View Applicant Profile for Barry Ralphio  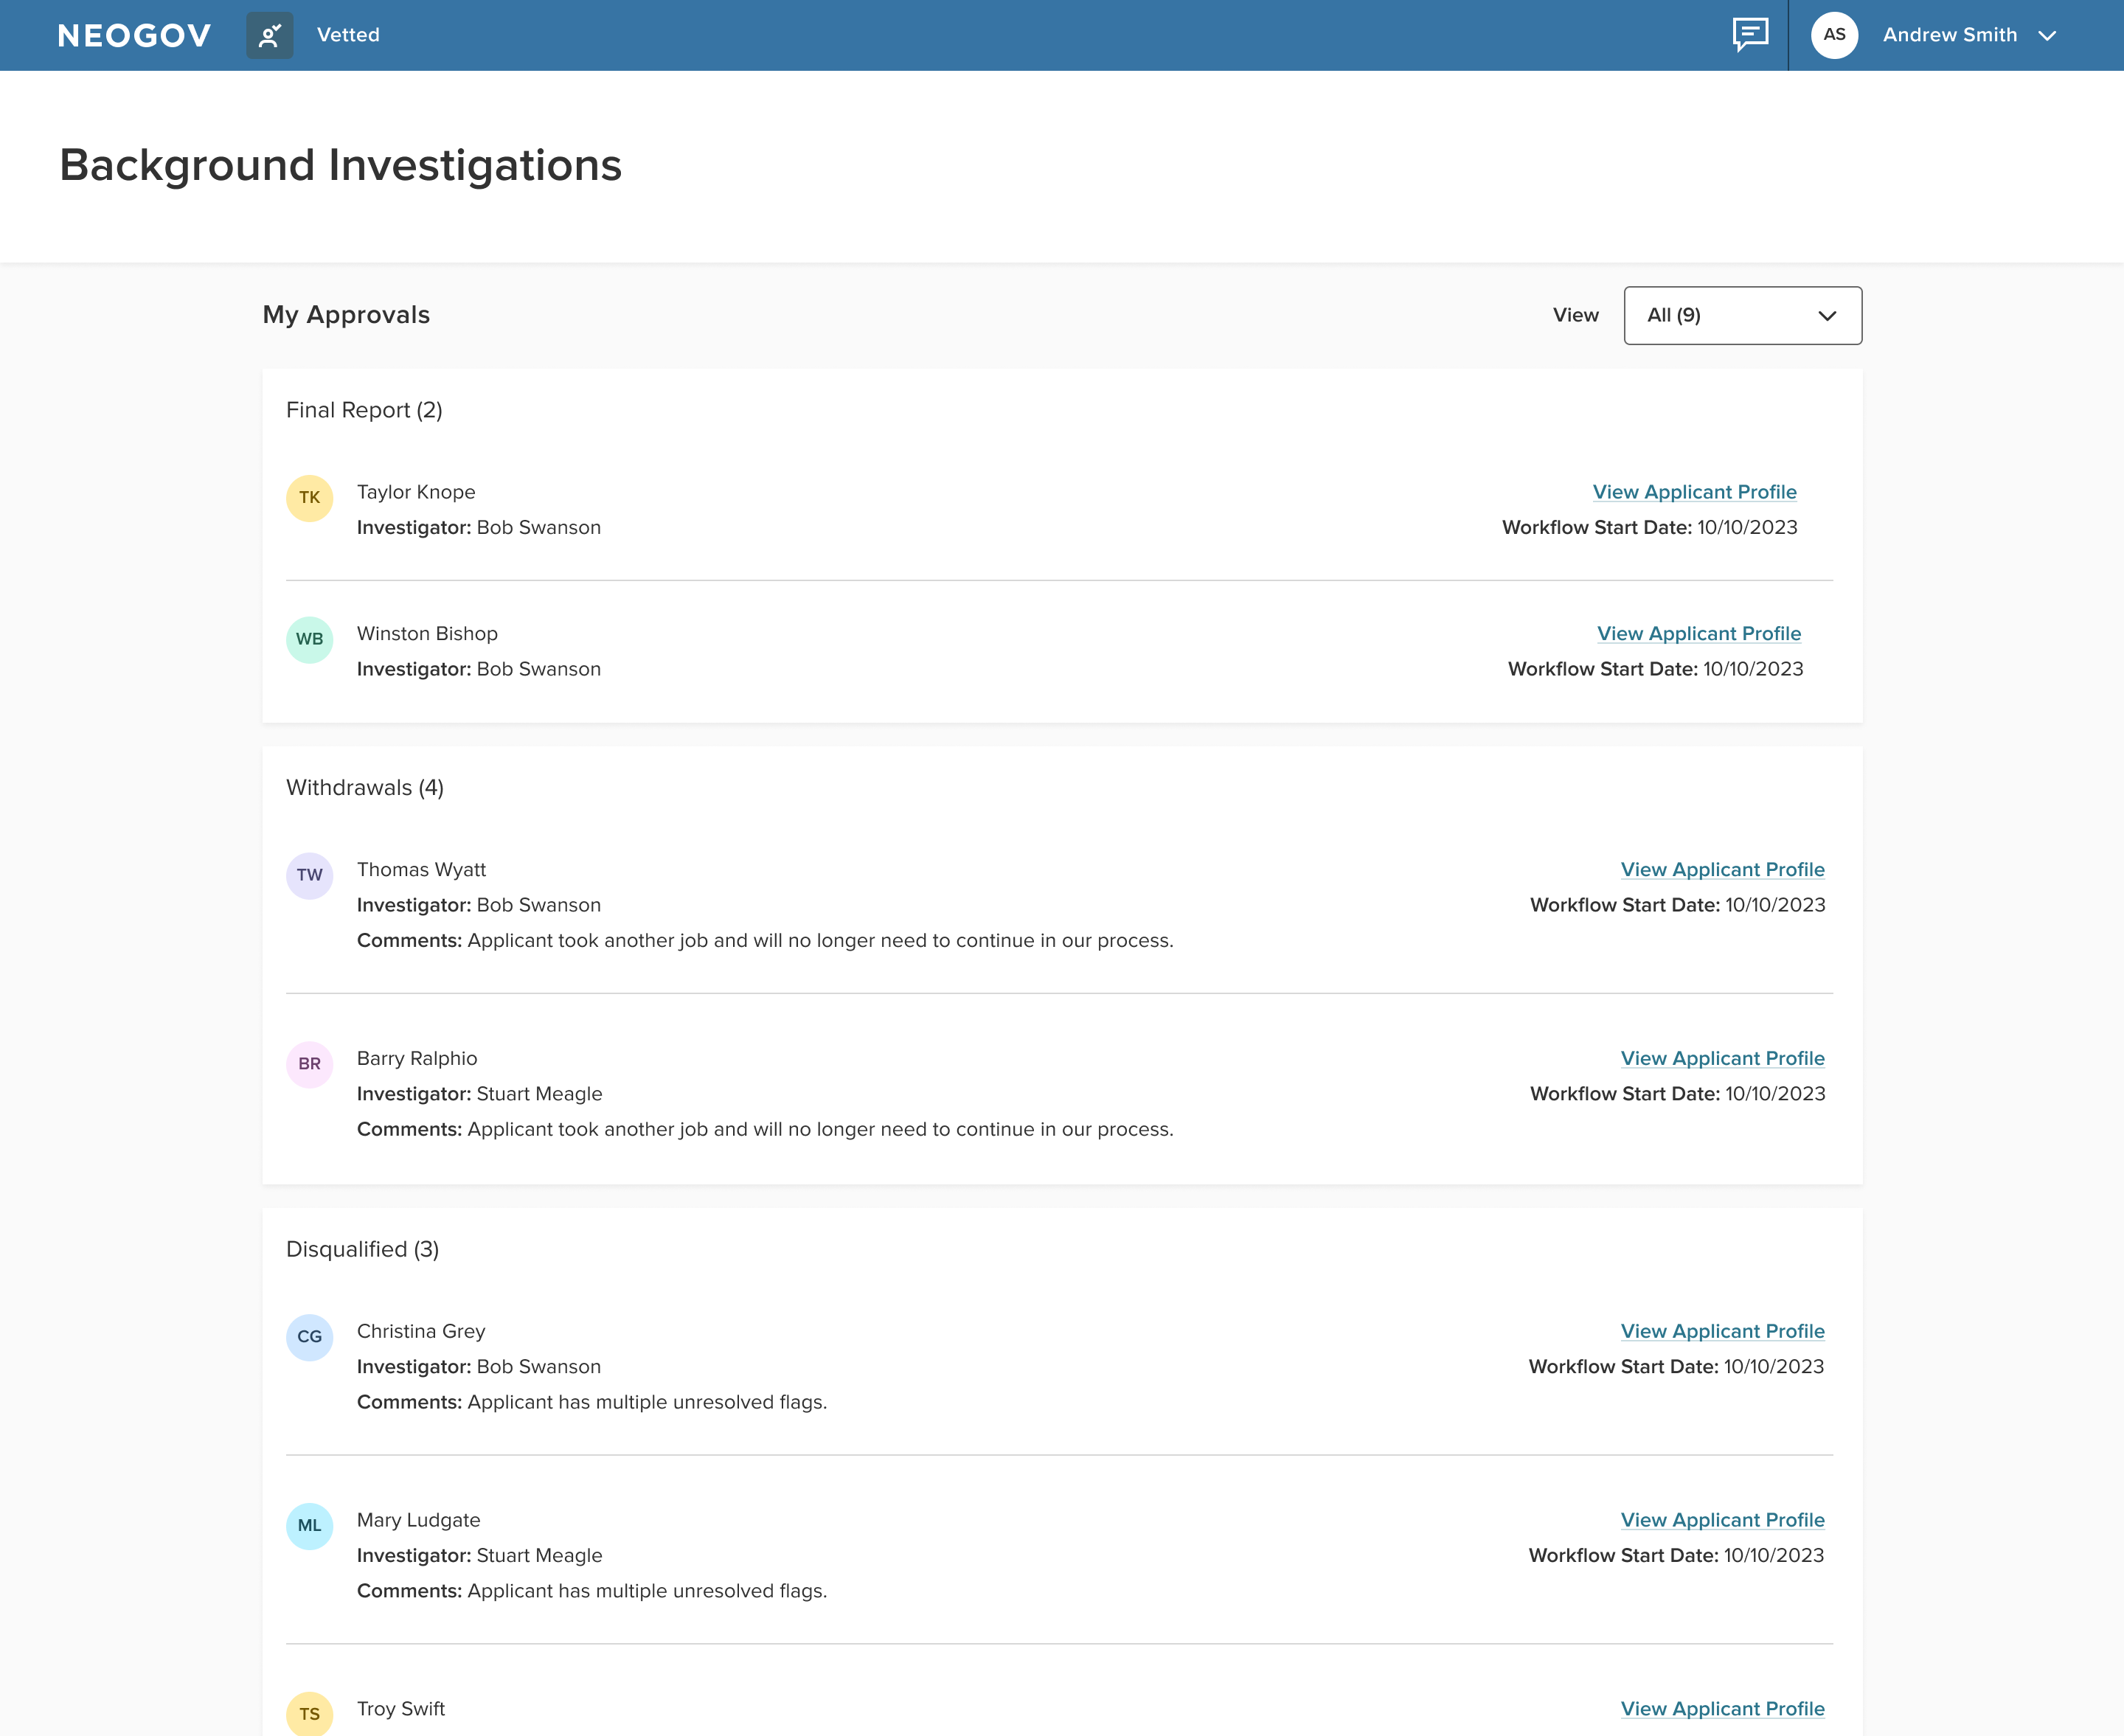point(1722,1058)
